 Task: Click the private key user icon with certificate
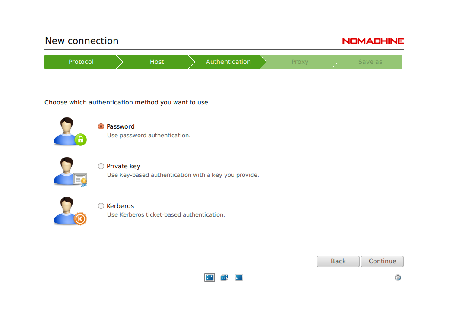coord(70,171)
